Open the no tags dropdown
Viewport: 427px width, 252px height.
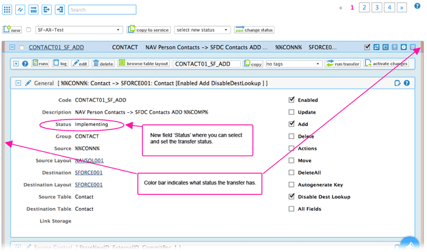click(x=294, y=64)
